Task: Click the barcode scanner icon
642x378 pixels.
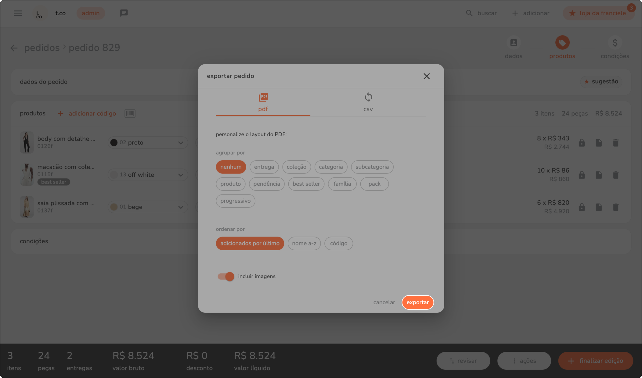Action: [130, 113]
